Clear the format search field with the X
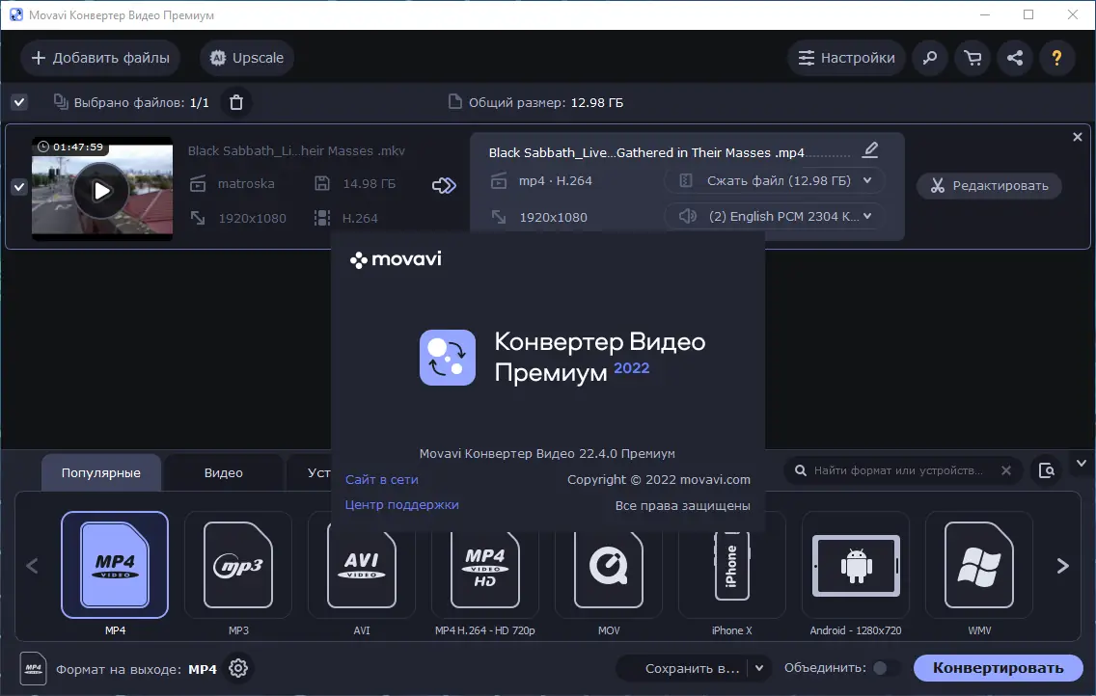Image resolution: width=1096 pixels, height=696 pixels. point(1006,470)
